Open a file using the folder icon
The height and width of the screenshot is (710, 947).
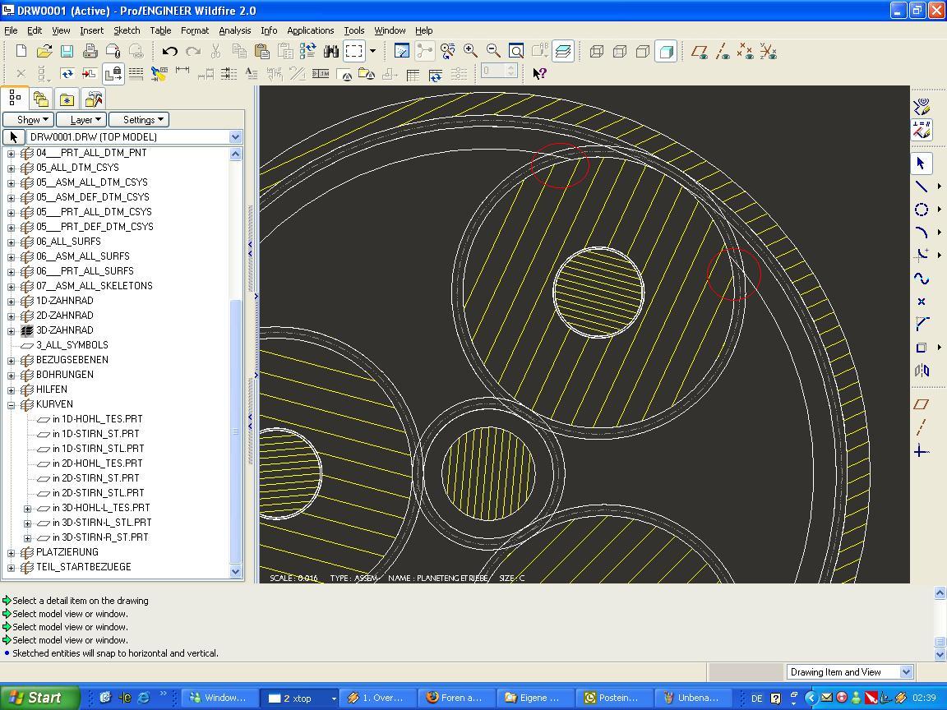(x=44, y=51)
